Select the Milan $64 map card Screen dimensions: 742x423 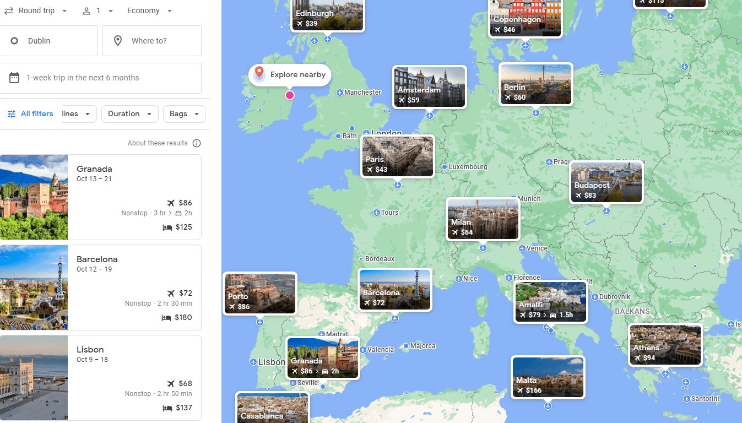click(483, 219)
